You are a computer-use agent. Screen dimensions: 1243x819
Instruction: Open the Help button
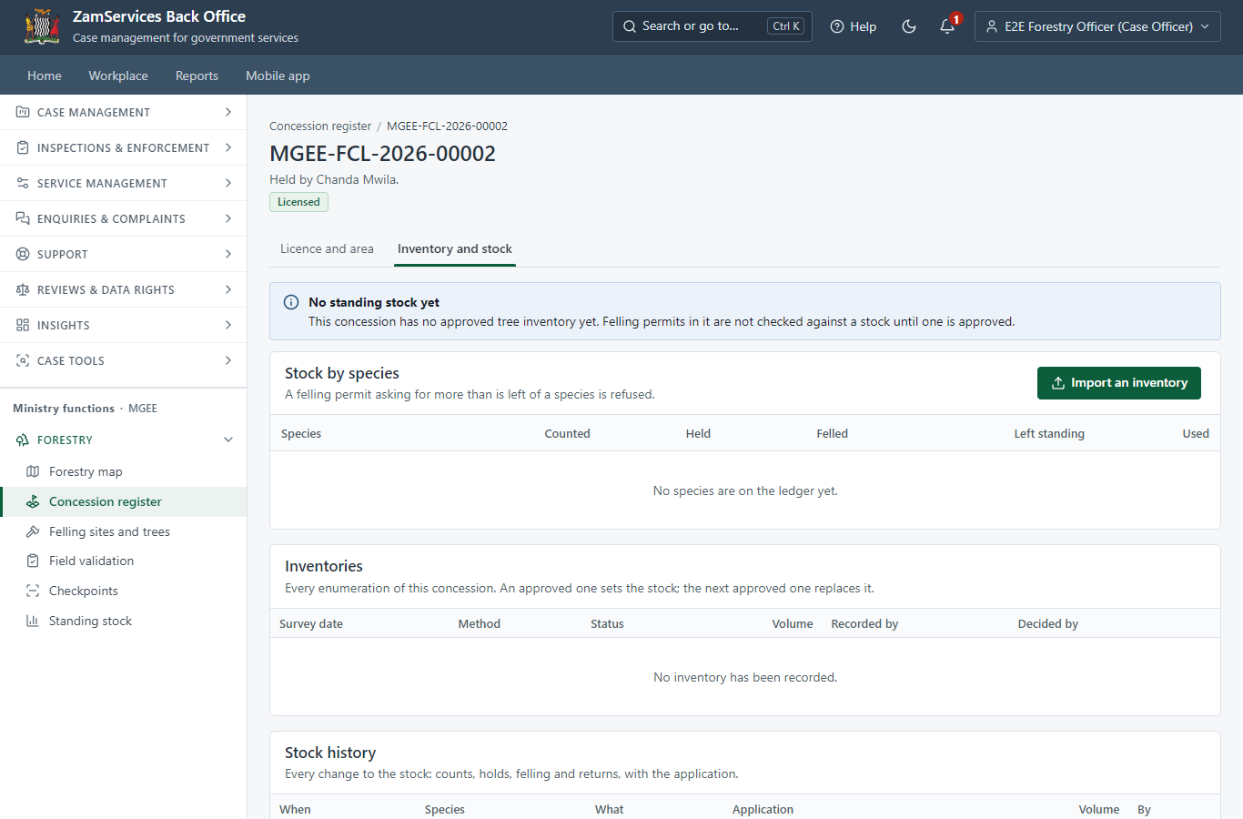pos(854,26)
